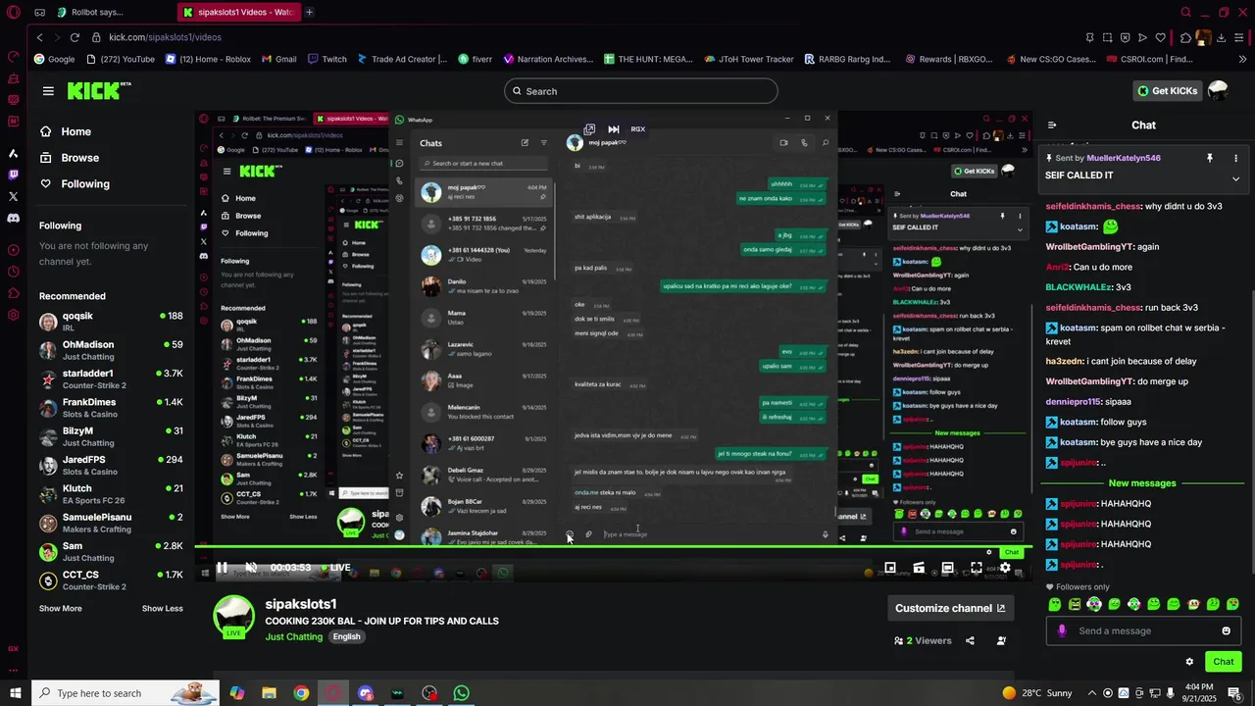
Task: Reload the current page
Action: [x=75, y=37]
